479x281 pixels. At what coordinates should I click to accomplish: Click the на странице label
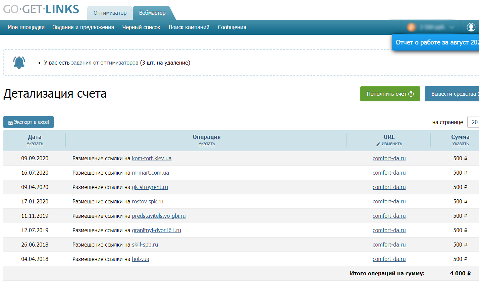coord(448,122)
